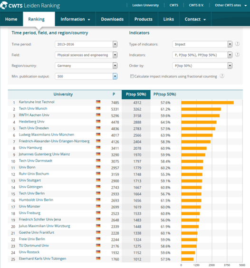Follow the Leiden University link
Image resolution: width=250 pixels, height=268 pixels.
(x=145, y=5)
